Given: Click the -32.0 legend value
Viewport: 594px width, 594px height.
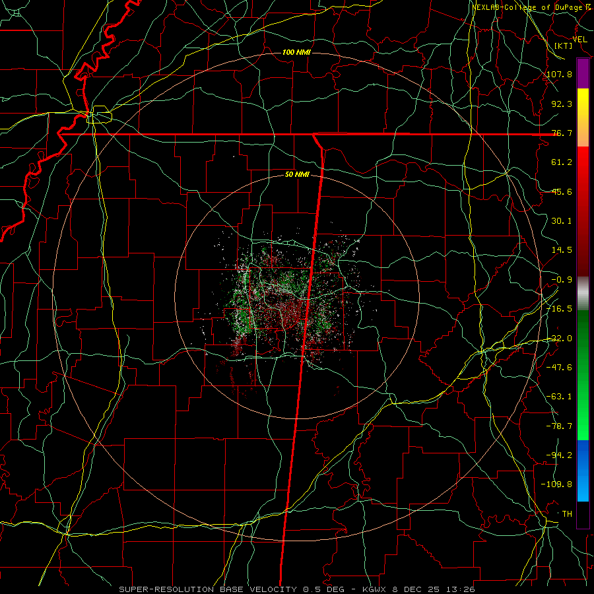Looking at the screenshot, I should 560,339.
